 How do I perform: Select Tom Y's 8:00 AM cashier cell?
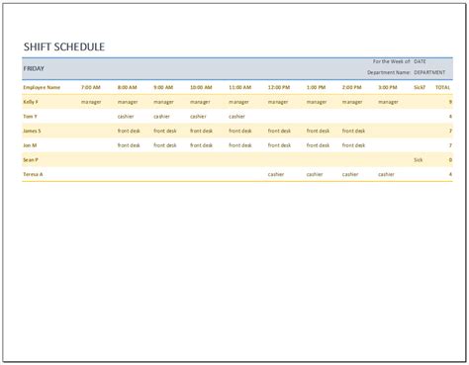pyautogui.click(x=126, y=117)
